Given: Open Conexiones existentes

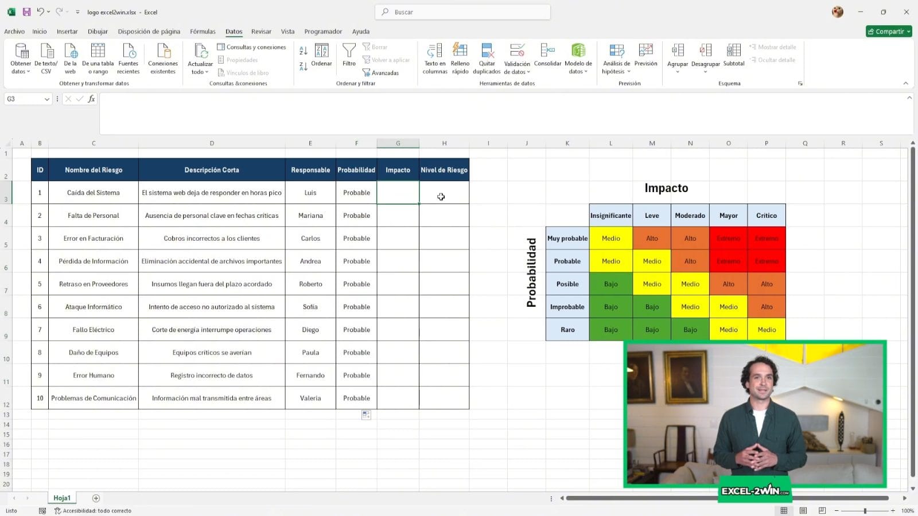Looking at the screenshot, I should pos(163,58).
